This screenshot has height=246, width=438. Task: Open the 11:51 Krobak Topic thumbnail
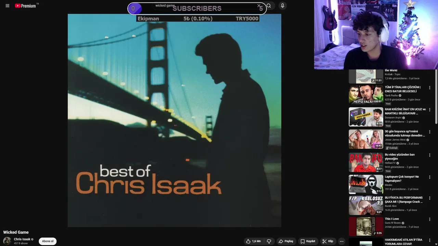coord(366,77)
